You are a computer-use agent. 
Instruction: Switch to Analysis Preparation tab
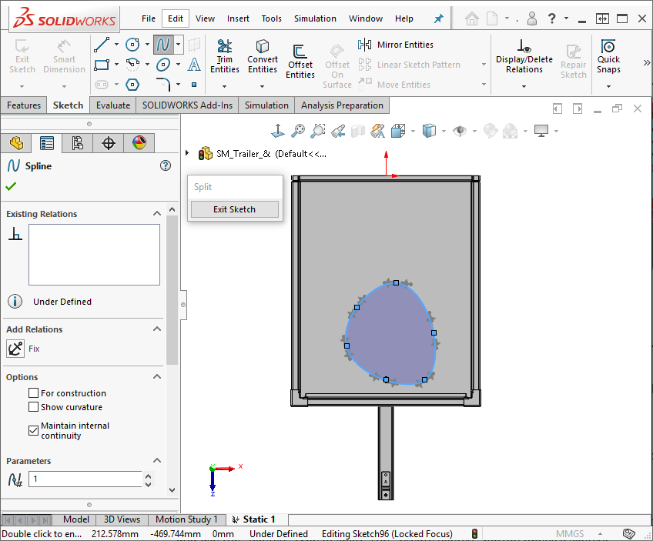[x=343, y=105]
